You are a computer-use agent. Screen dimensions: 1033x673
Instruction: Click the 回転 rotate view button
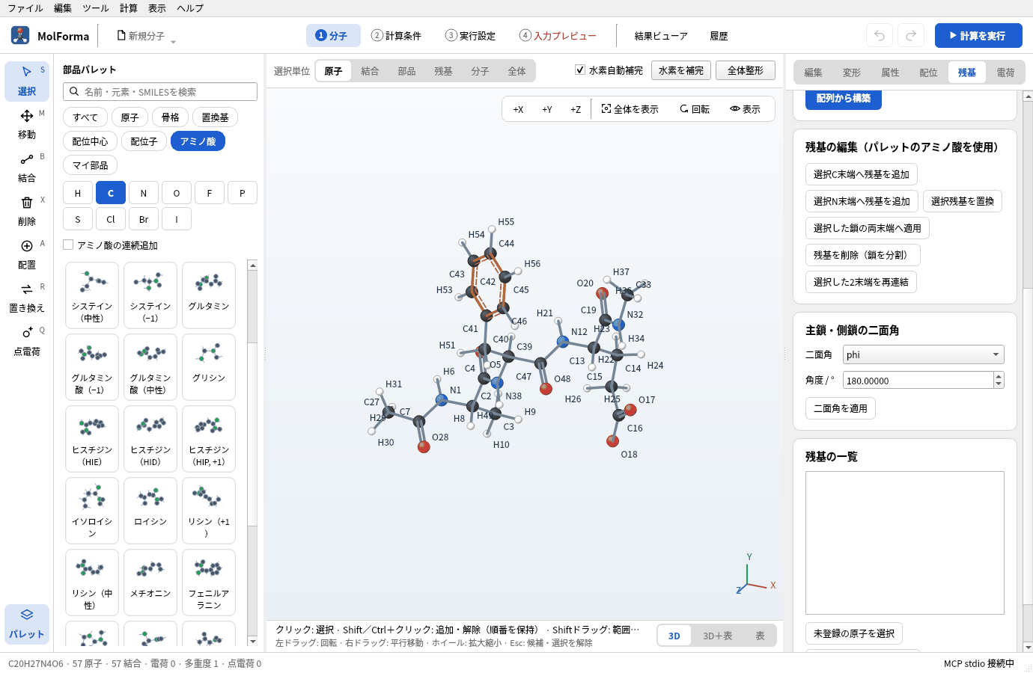point(695,109)
